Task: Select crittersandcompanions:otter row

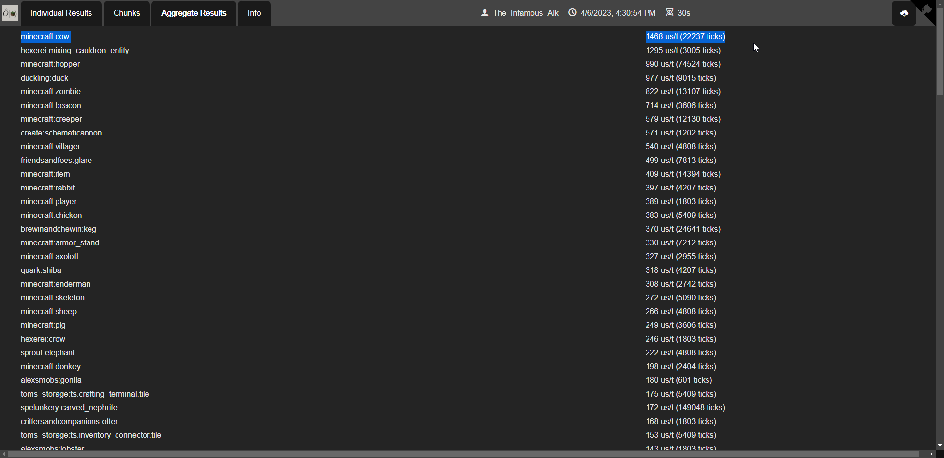Action: click(x=69, y=422)
